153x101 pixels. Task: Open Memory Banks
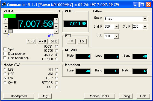click(99, 96)
